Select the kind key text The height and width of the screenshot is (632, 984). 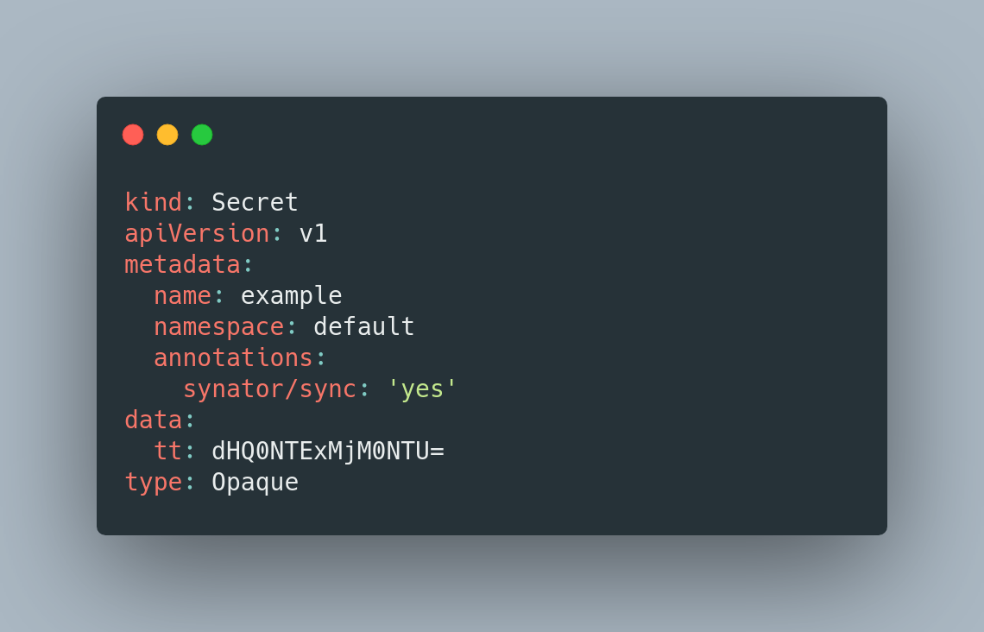[153, 202]
